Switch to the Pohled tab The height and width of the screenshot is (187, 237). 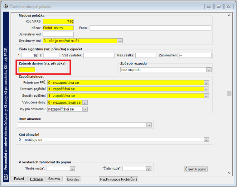[x=19, y=179]
